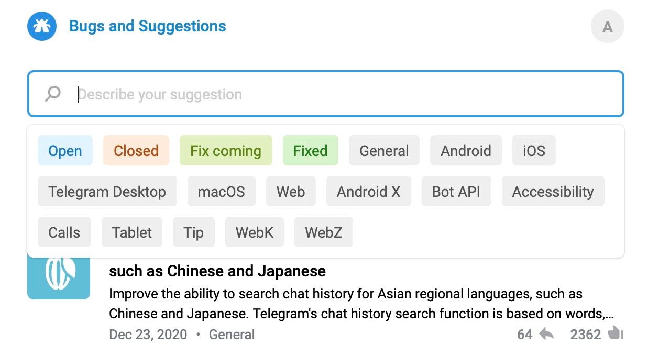Click the thumbs-up icon beside 2362
Viewport: 659px width, 356px height.
(x=616, y=333)
